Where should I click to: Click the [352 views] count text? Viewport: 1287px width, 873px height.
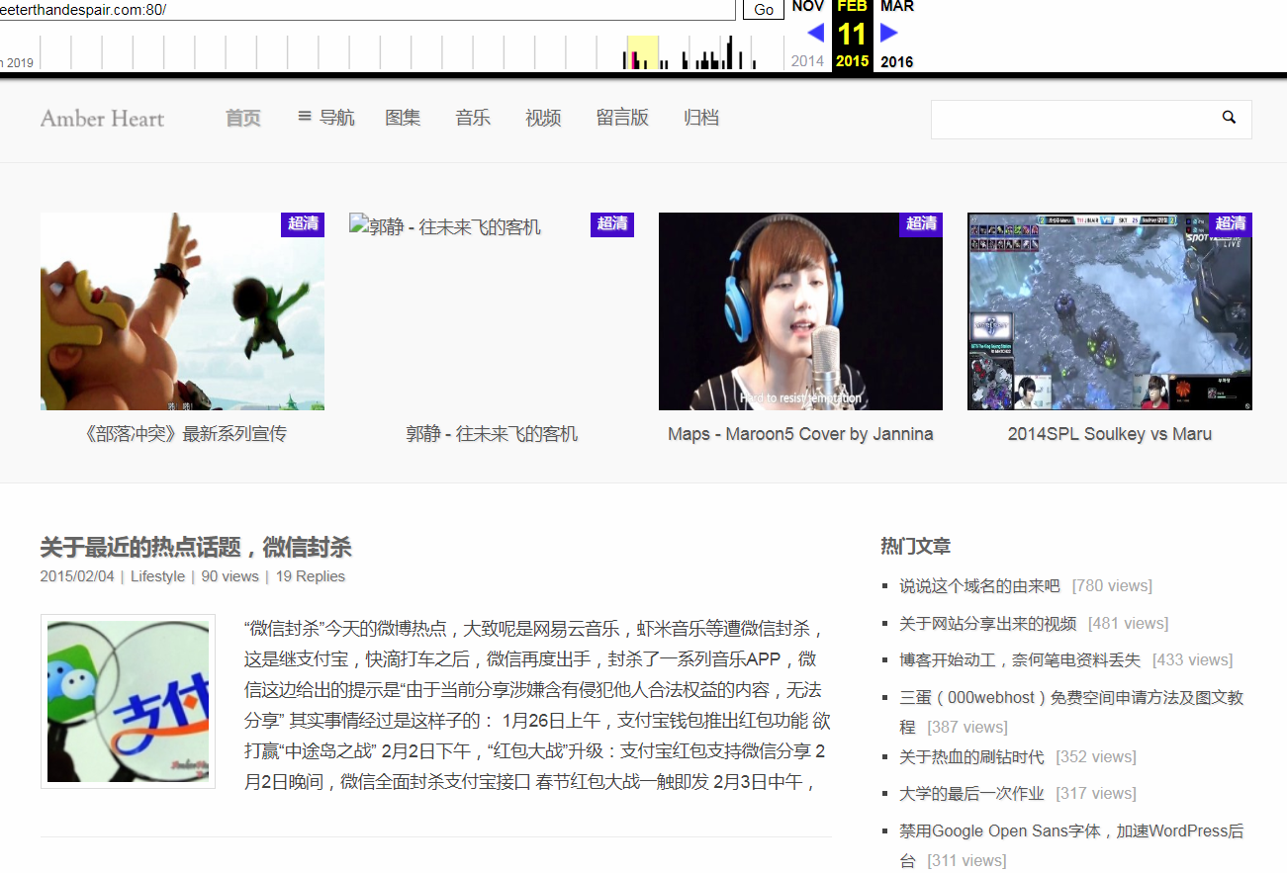pos(1096,757)
